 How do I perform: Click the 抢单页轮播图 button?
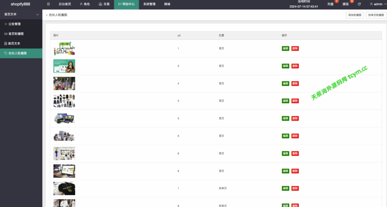pos(376,15)
